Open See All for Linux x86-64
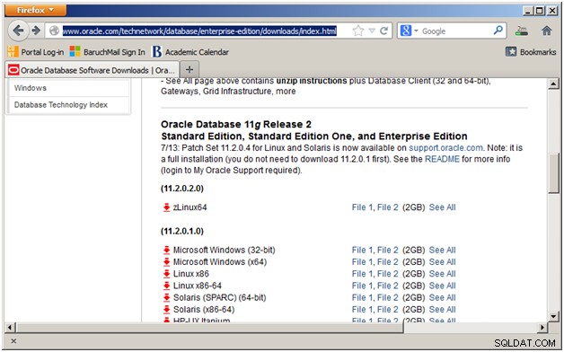 [x=443, y=286]
